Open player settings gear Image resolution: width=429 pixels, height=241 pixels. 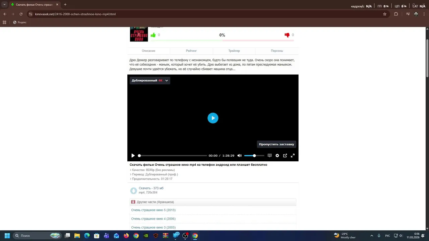(277, 156)
